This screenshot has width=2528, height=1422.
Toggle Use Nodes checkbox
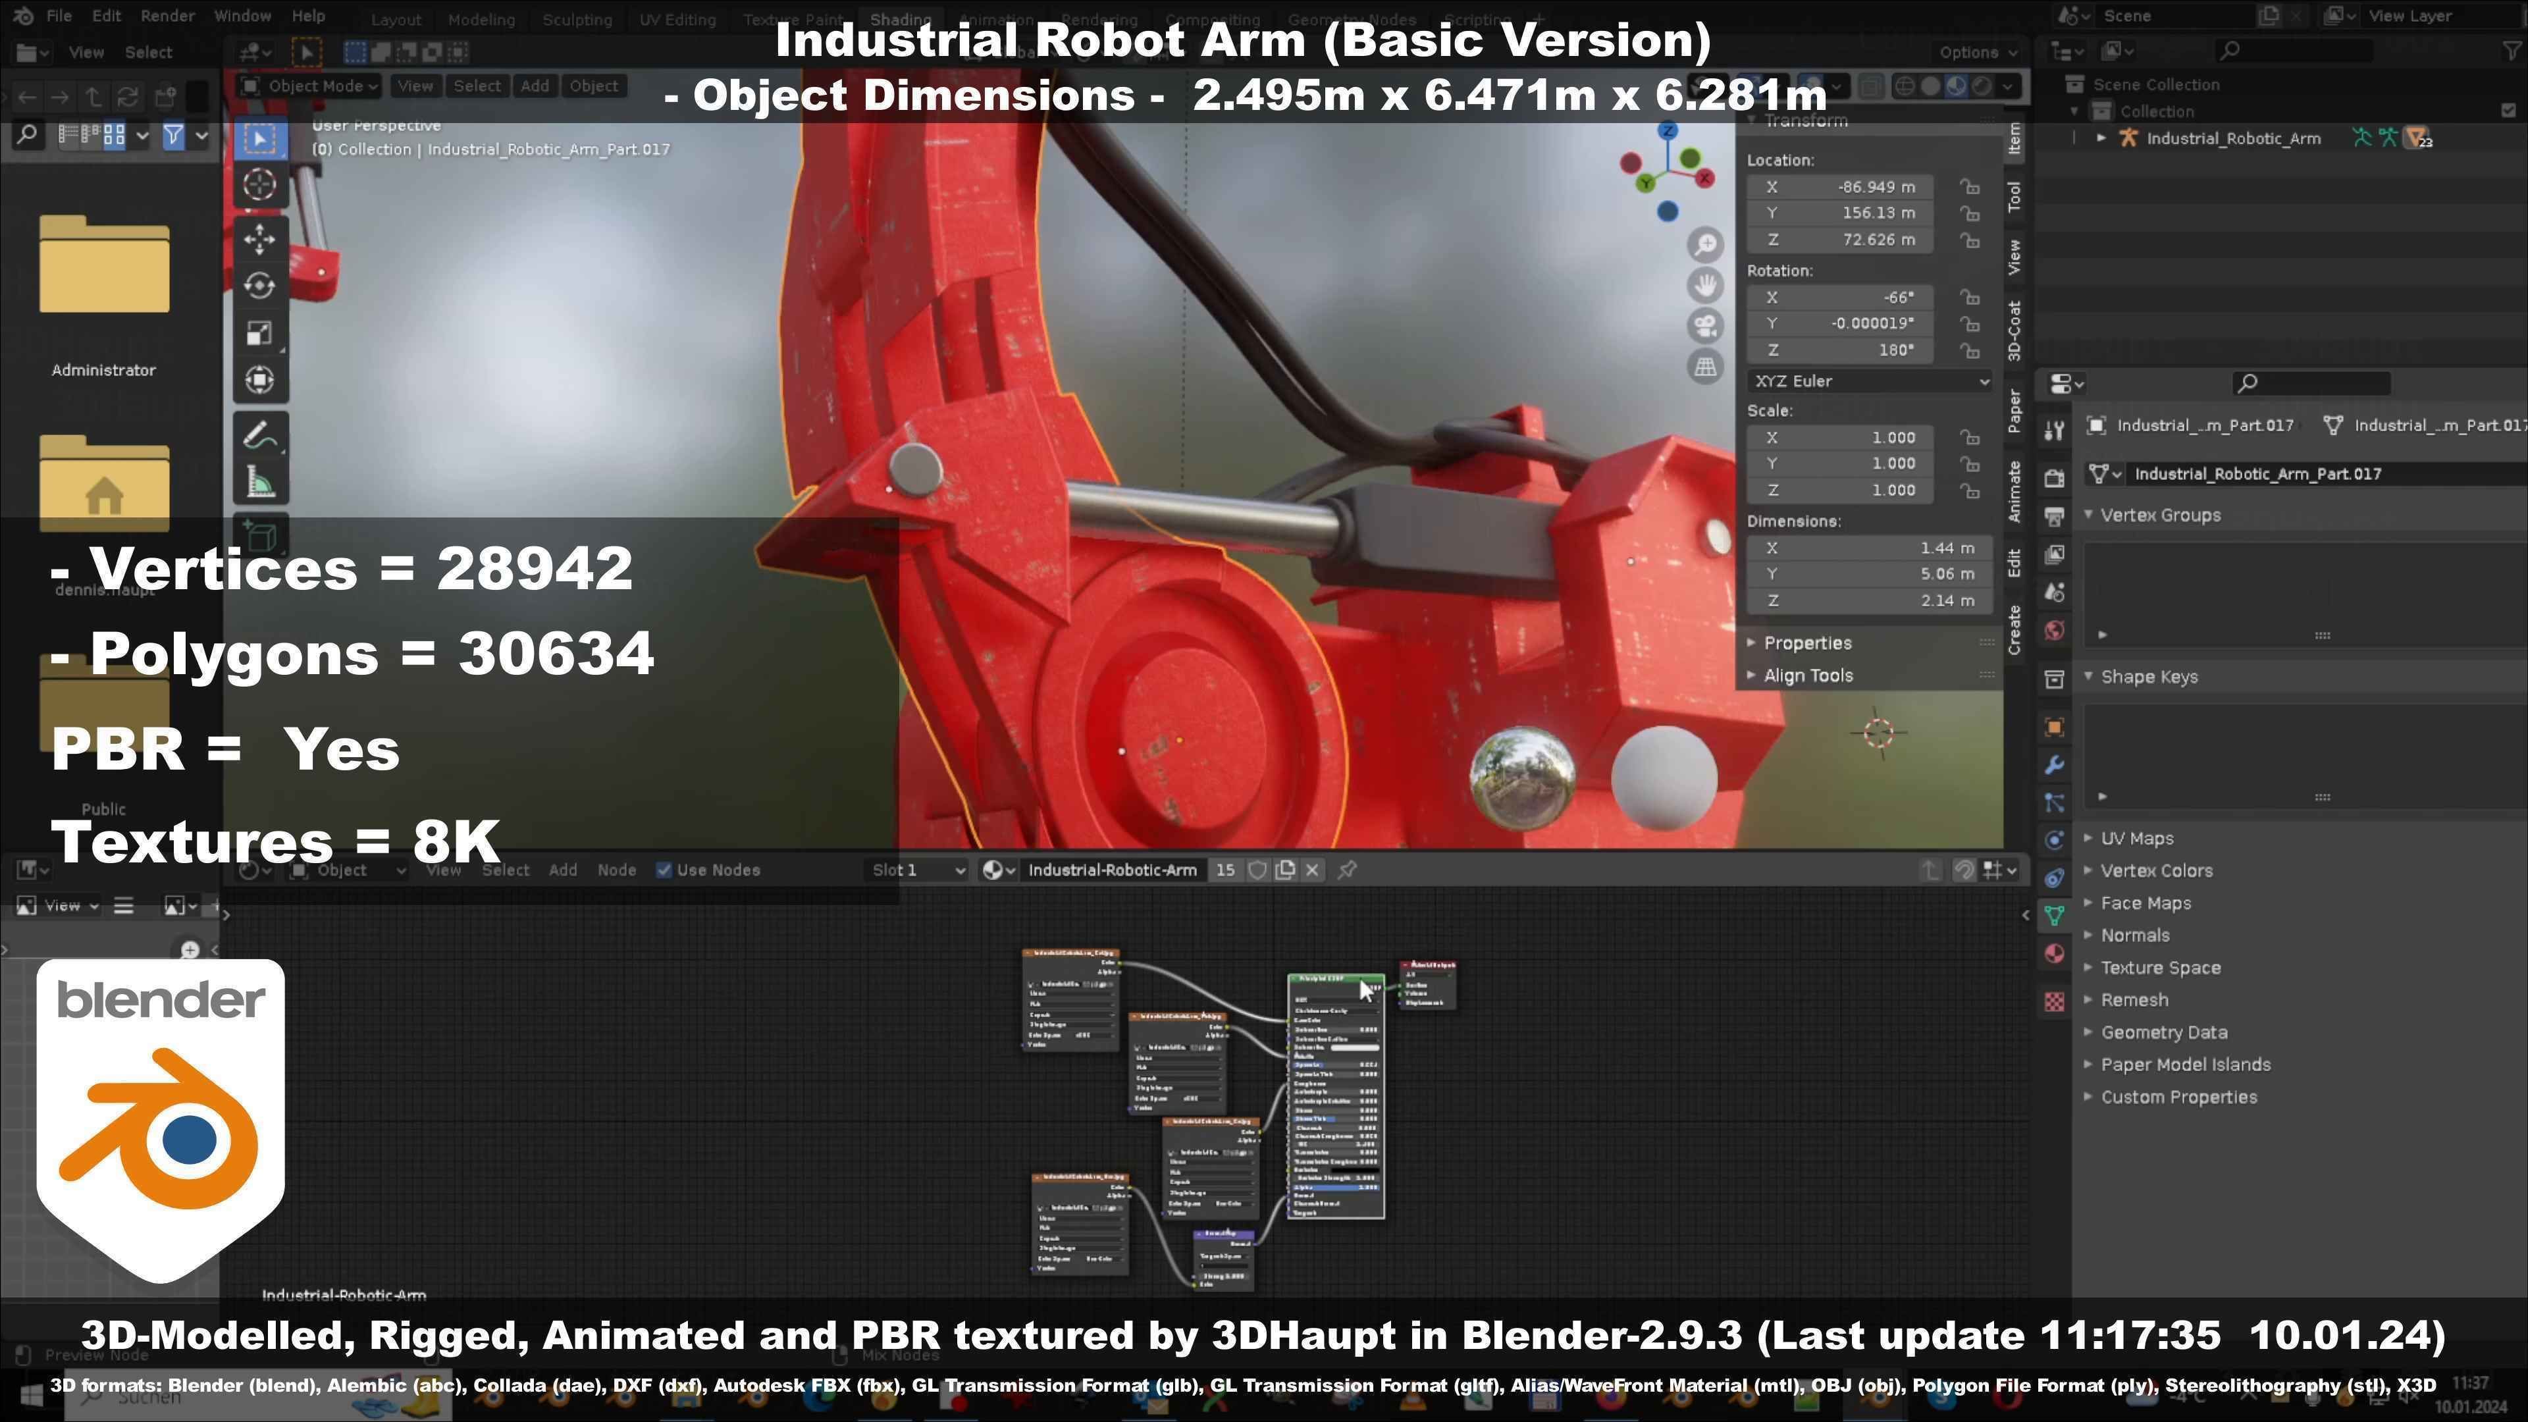(664, 870)
